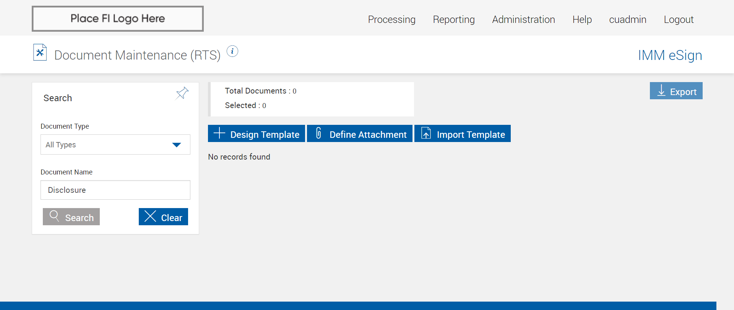Screen dimensions: 734x310
Task: Open the Help menu
Action: pos(582,19)
